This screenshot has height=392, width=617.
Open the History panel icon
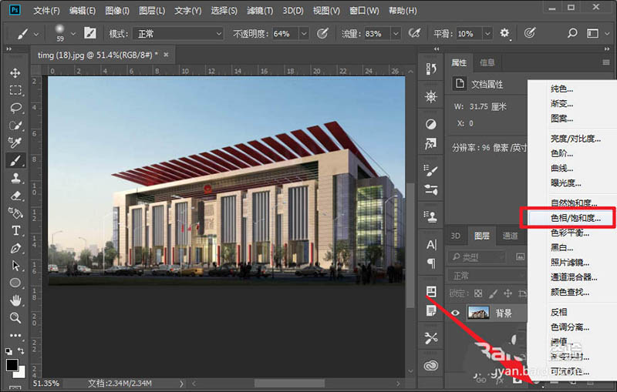click(431, 69)
